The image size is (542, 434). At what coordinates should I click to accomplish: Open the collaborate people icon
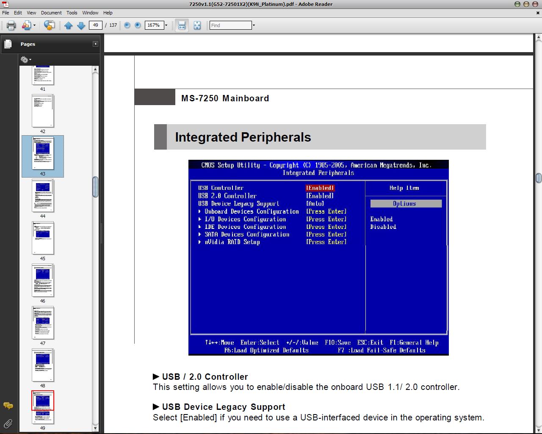coord(26,25)
